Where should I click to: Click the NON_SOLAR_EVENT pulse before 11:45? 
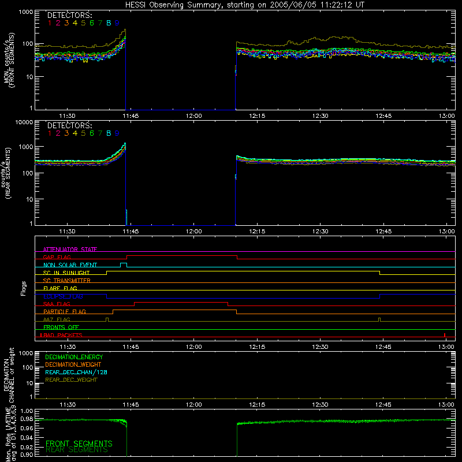pos(124,264)
